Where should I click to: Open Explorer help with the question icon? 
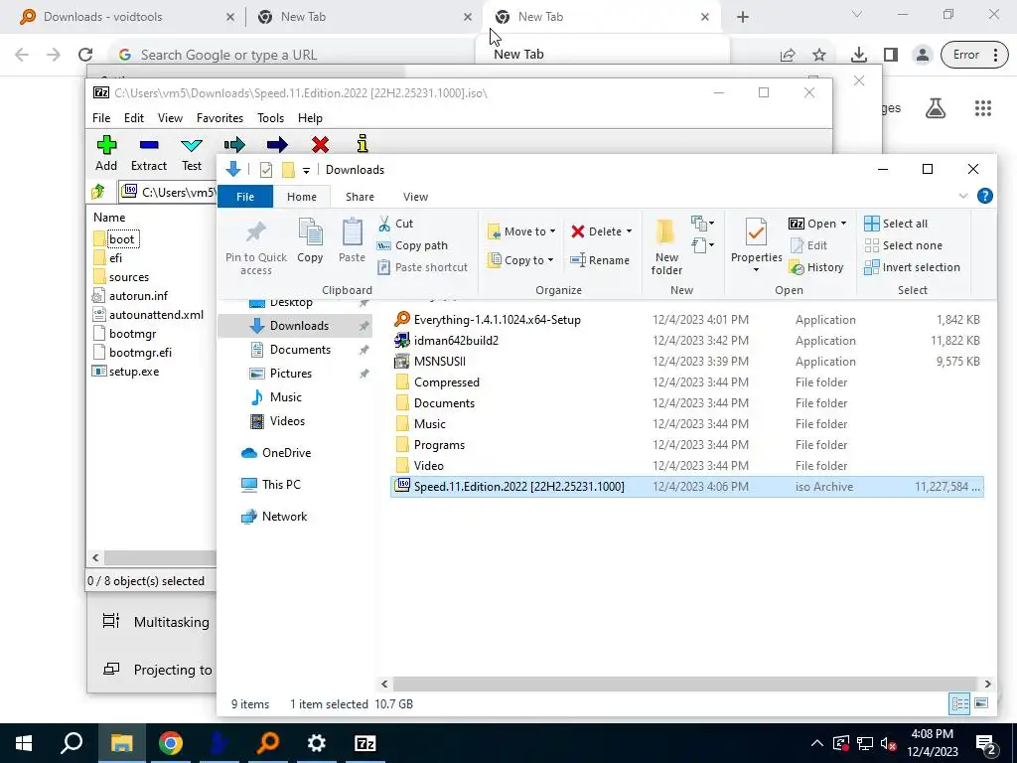(x=984, y=196)
